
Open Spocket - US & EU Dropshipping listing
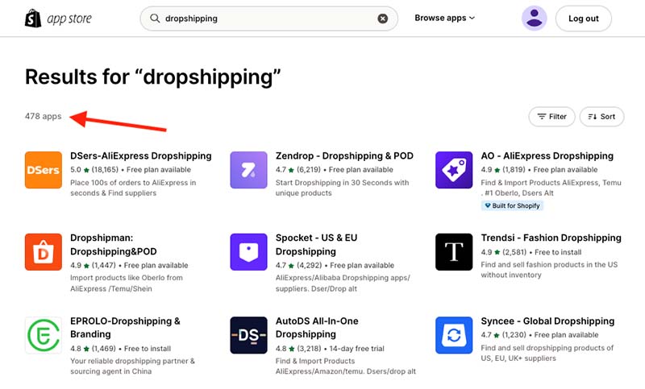[x=316, y=244]
